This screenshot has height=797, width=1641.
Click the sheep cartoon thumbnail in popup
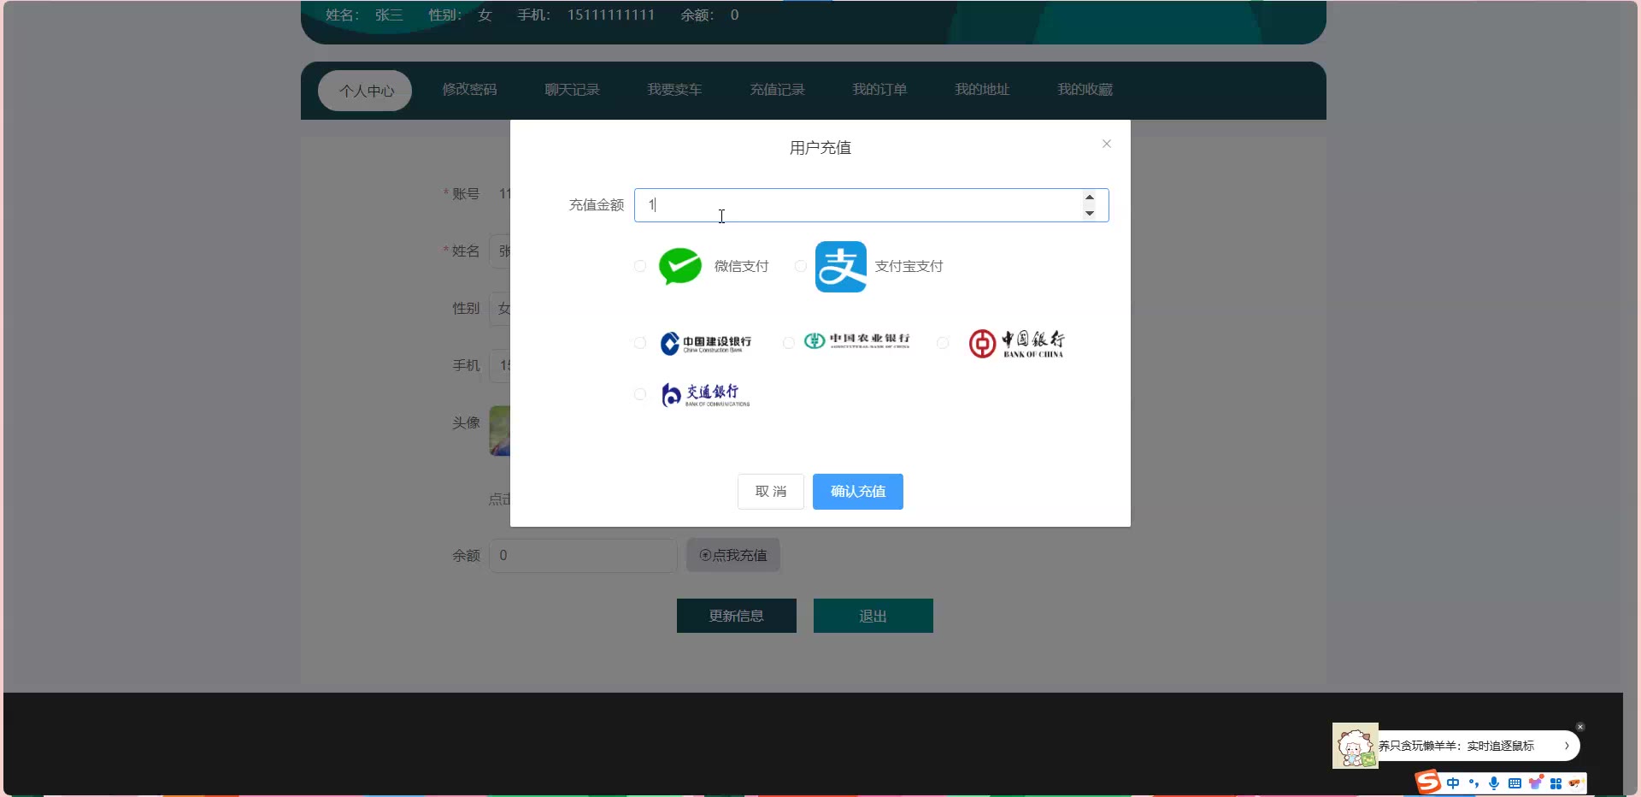[1355, 746]
